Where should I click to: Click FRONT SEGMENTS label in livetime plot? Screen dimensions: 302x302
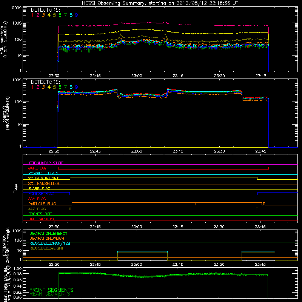(x=51, y=290)
